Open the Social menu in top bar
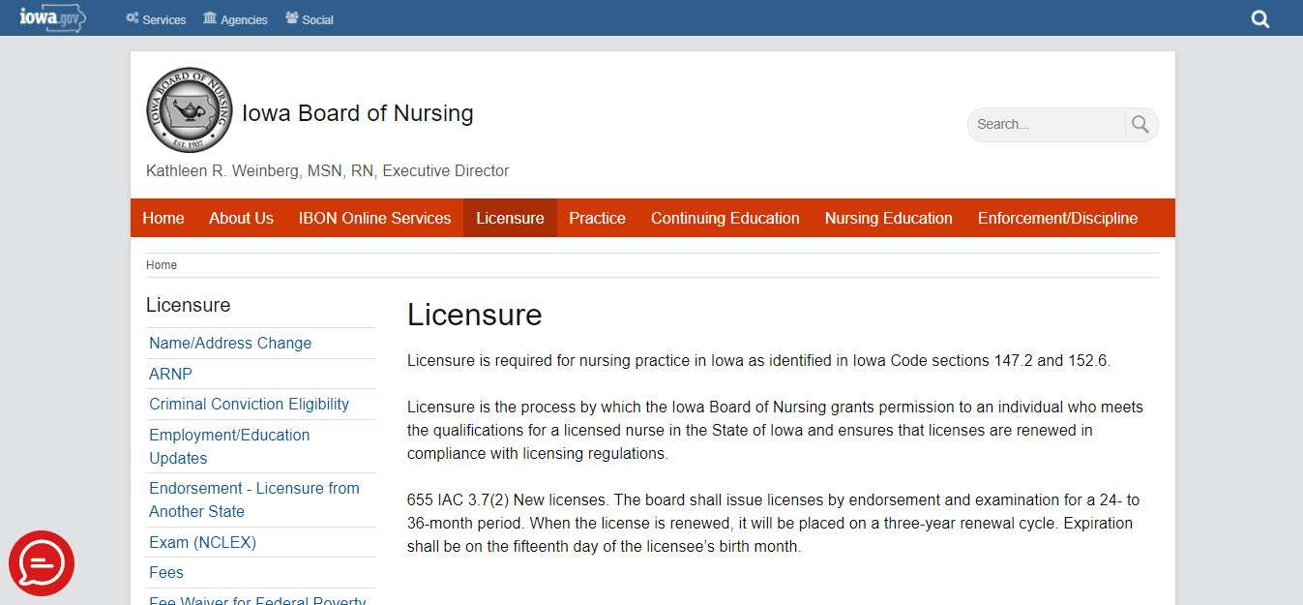Screen dimensions: 1303x605 [310, 19]
